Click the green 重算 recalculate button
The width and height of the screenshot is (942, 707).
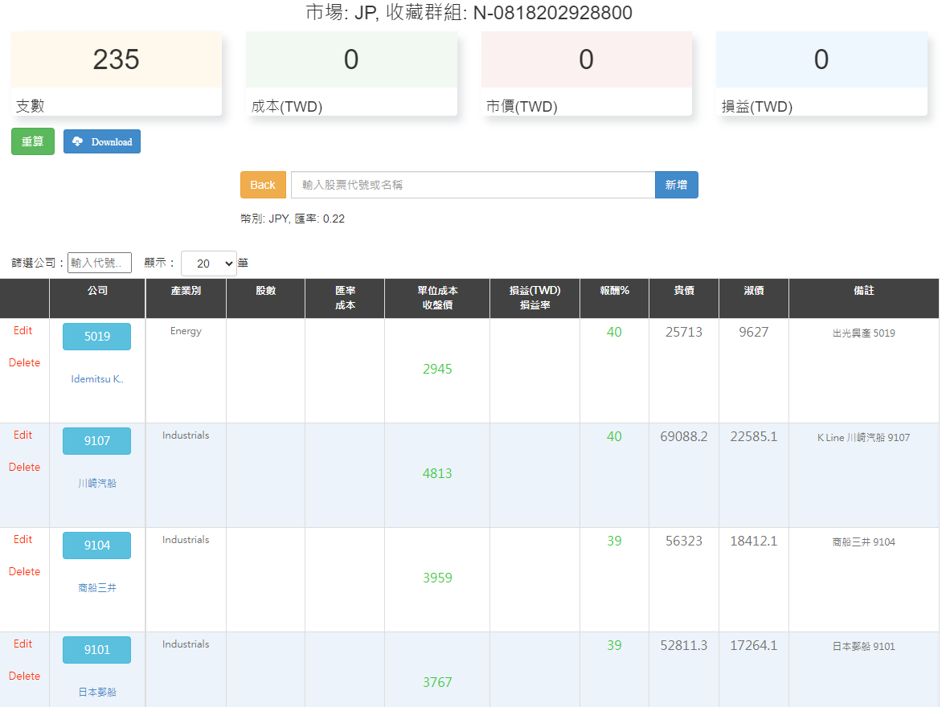point(33,141)
